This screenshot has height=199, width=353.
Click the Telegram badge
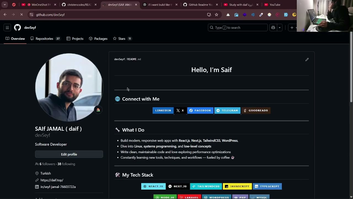pos(227,111)
